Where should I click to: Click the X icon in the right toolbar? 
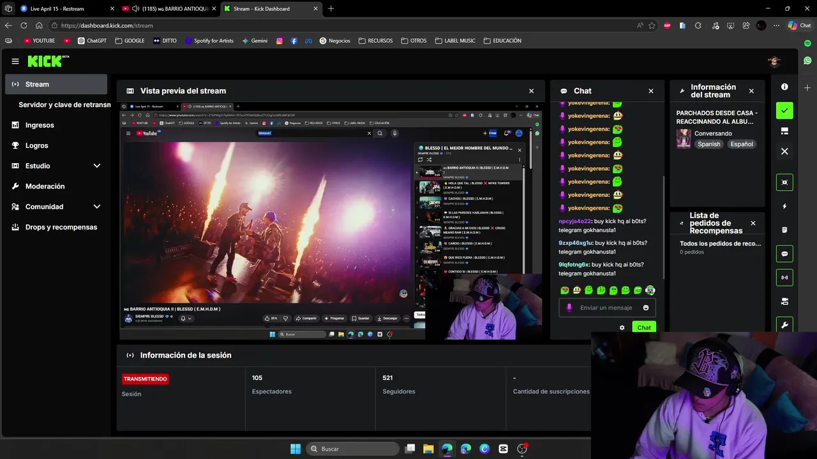[784, 151]
